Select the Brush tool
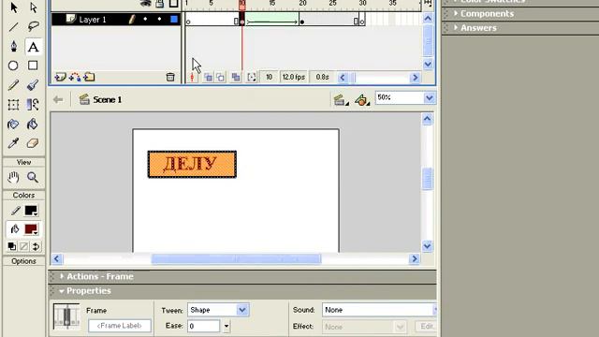This screenshot has height=337, width=599. point(34,85)
